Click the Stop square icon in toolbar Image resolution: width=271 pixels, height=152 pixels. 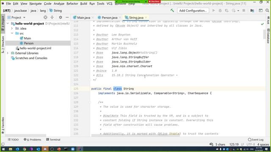click(x=244, y=11)
